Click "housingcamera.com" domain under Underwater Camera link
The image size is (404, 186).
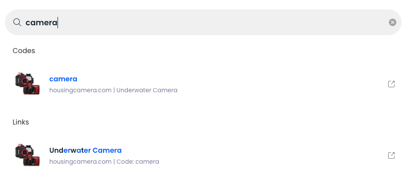coord(80,162)
